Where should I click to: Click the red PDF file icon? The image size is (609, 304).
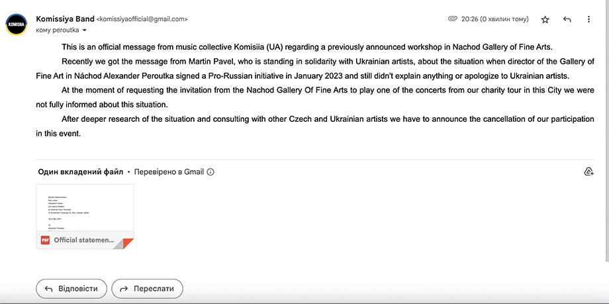pyautogui.click(x=45, y=240)
